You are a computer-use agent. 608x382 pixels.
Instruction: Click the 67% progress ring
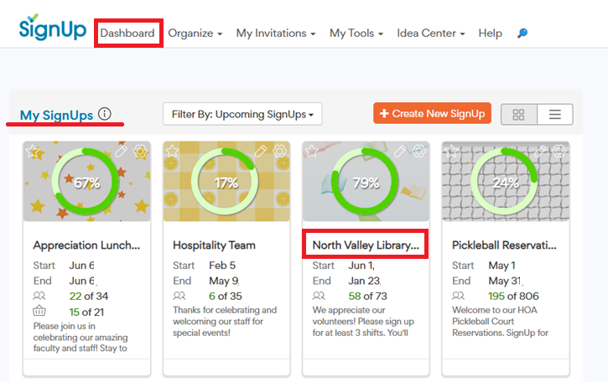86,182
